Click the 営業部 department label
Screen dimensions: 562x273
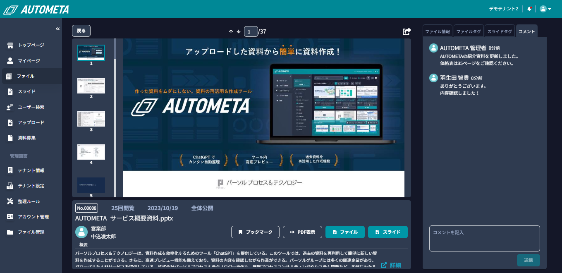tap(98, 228)
